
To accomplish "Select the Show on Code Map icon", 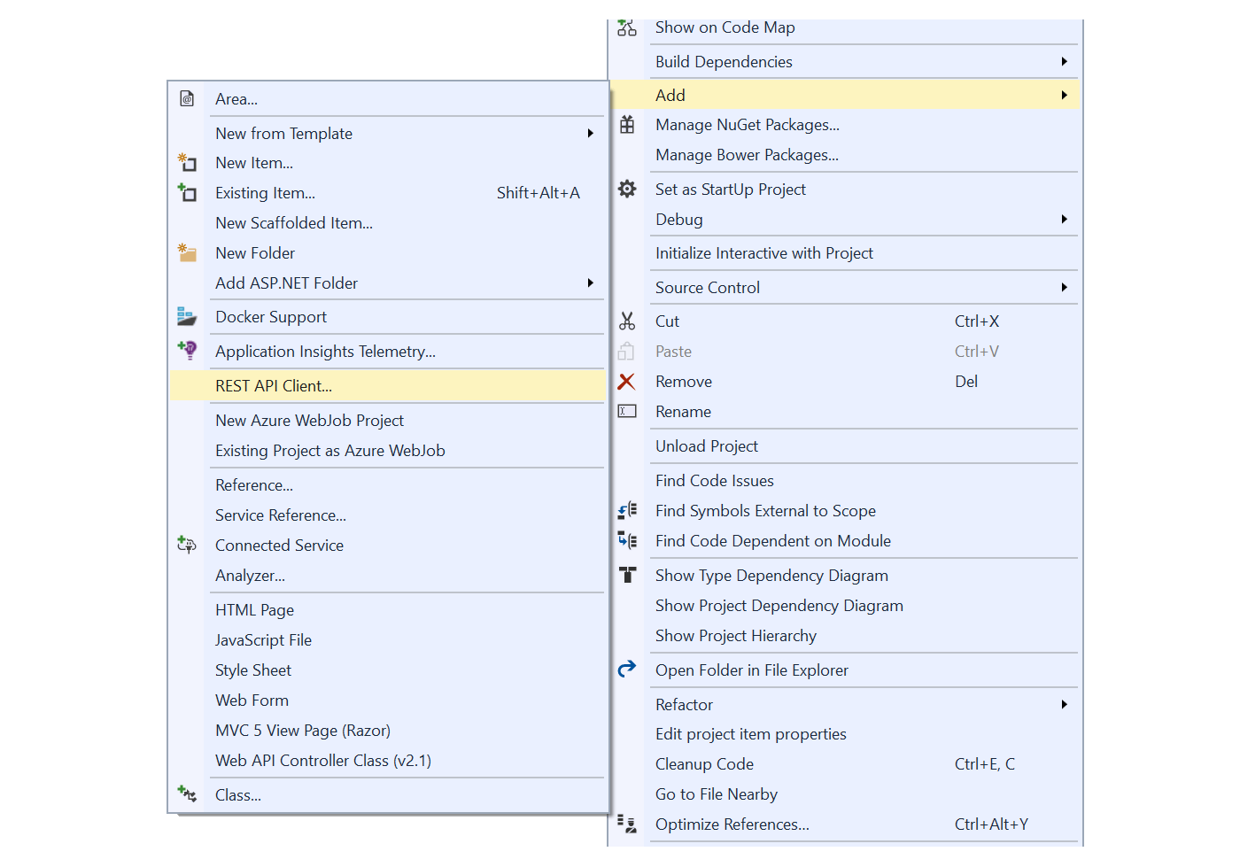I will pos(627,27).
